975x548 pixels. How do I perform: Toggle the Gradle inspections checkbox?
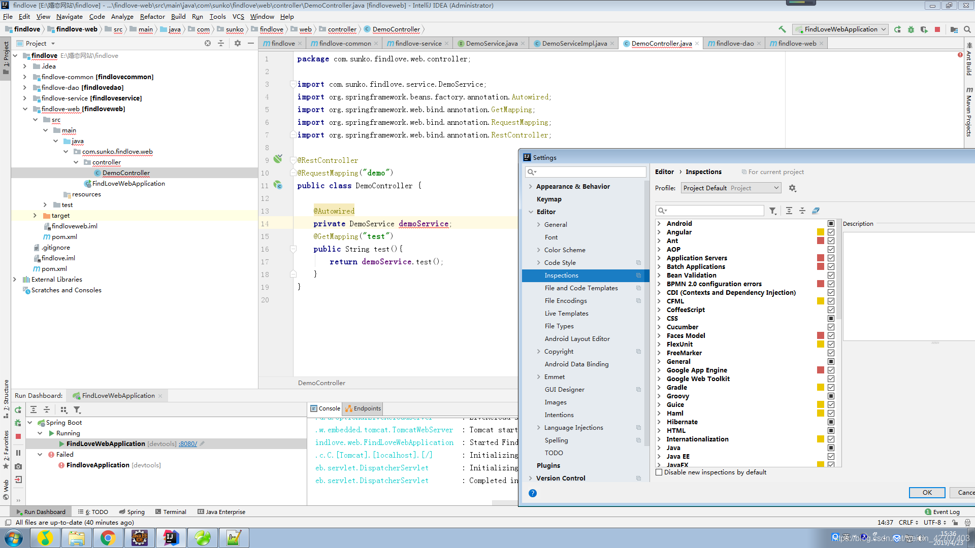tap(831, 388)
